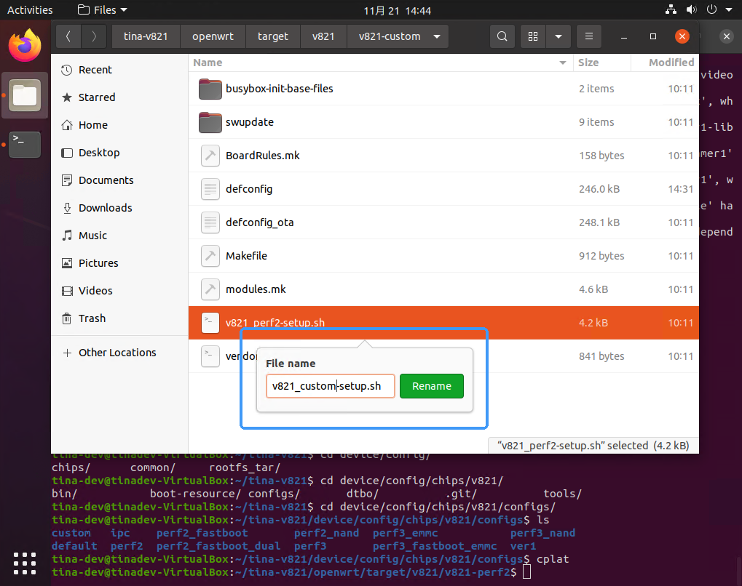Open the busybox-init-base-files folder
Screen dimensions: 742x586
280,89
